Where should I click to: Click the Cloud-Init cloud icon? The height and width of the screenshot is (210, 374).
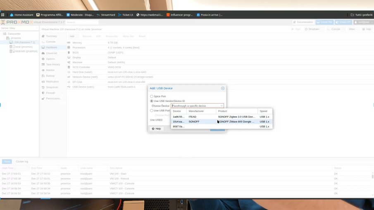coord(43,53)
